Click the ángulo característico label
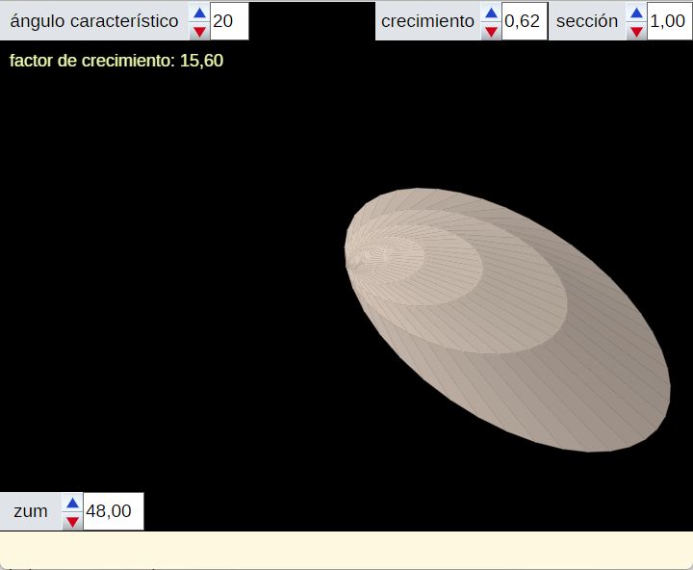Screen dimensions: 693x570 click(x=94, y=21)
